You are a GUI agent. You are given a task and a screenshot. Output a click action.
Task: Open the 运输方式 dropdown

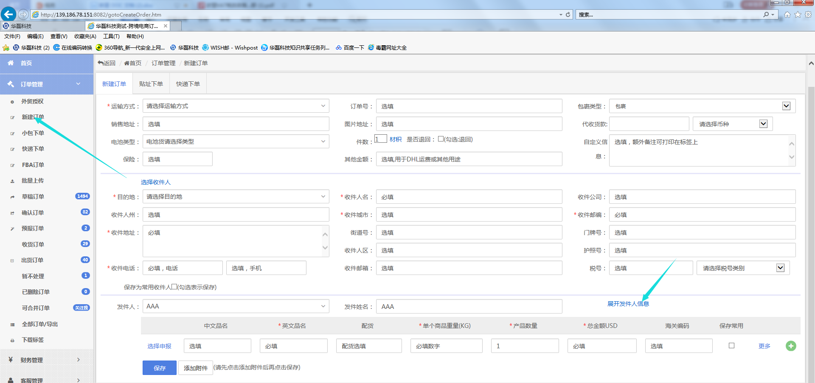click(x=236, y=106)
